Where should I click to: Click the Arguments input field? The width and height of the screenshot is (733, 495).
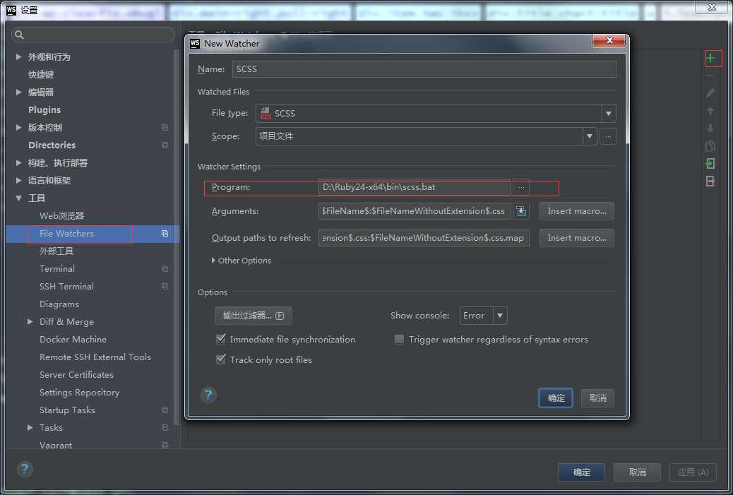[x=415, y=211]
